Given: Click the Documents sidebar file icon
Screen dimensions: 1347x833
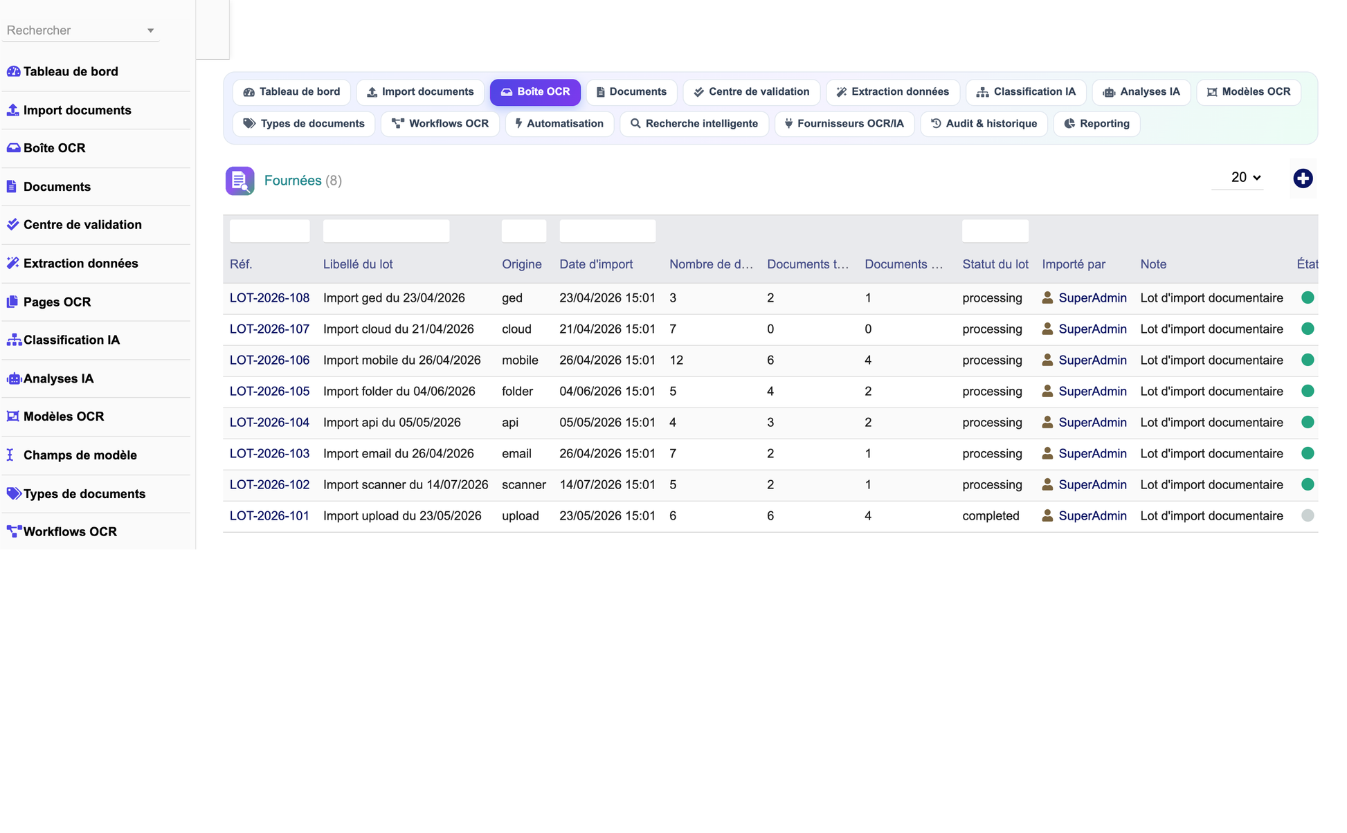Looking at the screenshot, I should point(12,187).
